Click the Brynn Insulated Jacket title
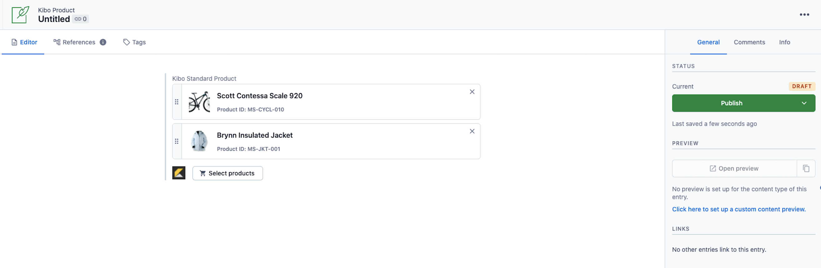 [255, 136]
